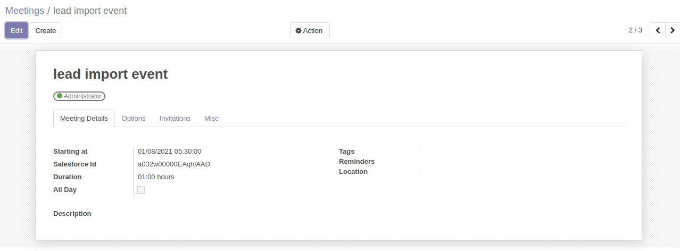Open the Invitations tab
The height and width of the screenshot is (251, 680).
[175, 118]
